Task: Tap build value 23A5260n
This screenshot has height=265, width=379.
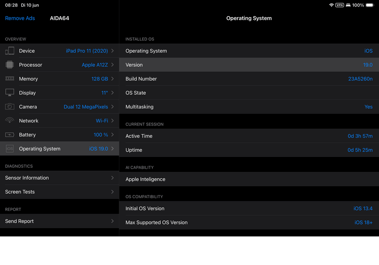Action: (360, 79)
